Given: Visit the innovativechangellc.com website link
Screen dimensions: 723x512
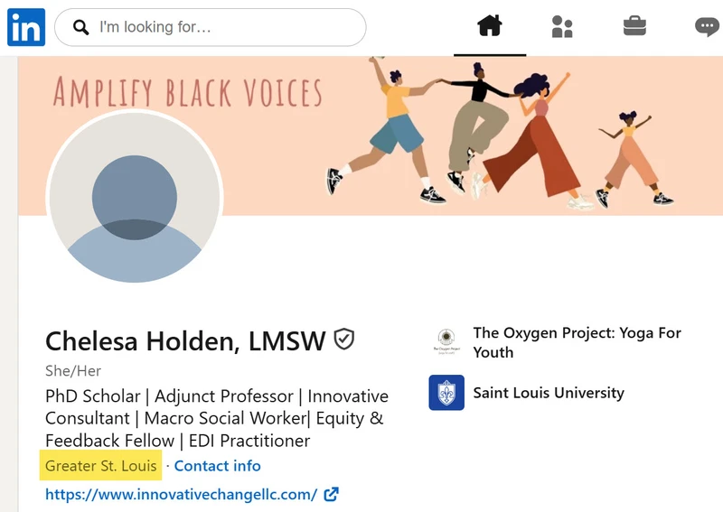Looking at the screenshot, I should (x=182, y=495).
